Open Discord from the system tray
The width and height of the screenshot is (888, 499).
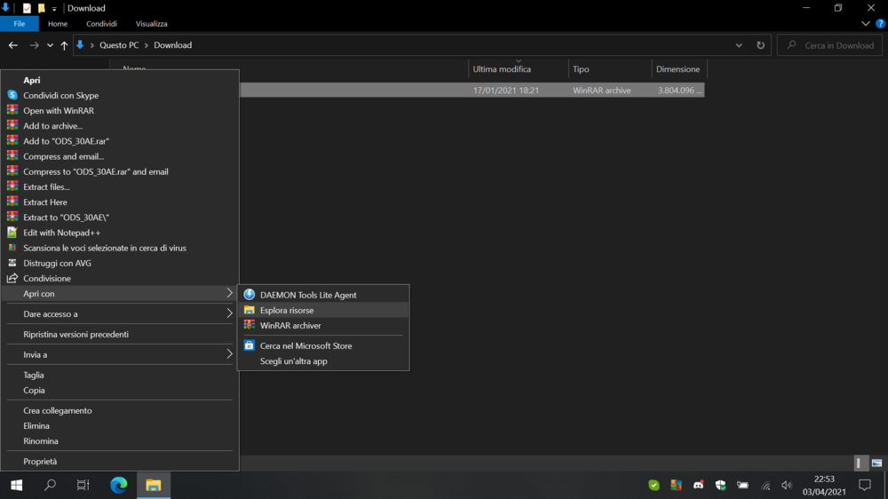pos(698,485)
